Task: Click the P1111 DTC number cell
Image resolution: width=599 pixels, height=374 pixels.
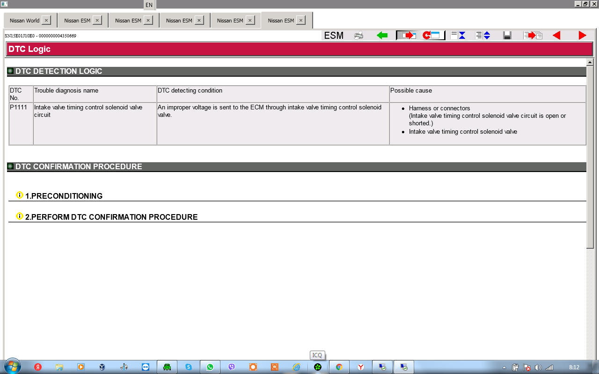Action: pyautogui.click(x=21, y=123)
